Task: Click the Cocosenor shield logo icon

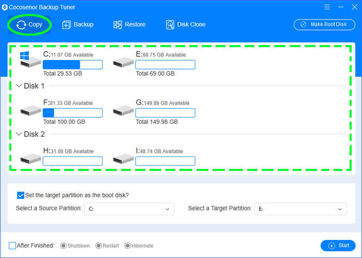Action: click(5, 7)
